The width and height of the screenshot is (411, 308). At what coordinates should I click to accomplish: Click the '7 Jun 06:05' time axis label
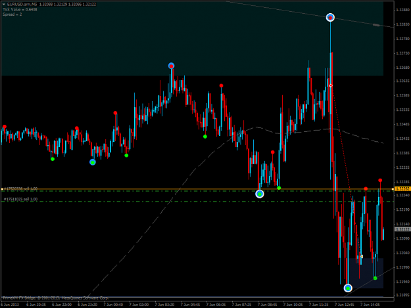point(216,305)
